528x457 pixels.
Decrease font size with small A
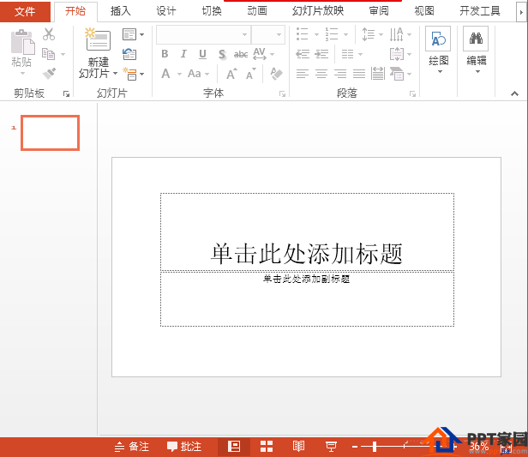pos(251,74)
